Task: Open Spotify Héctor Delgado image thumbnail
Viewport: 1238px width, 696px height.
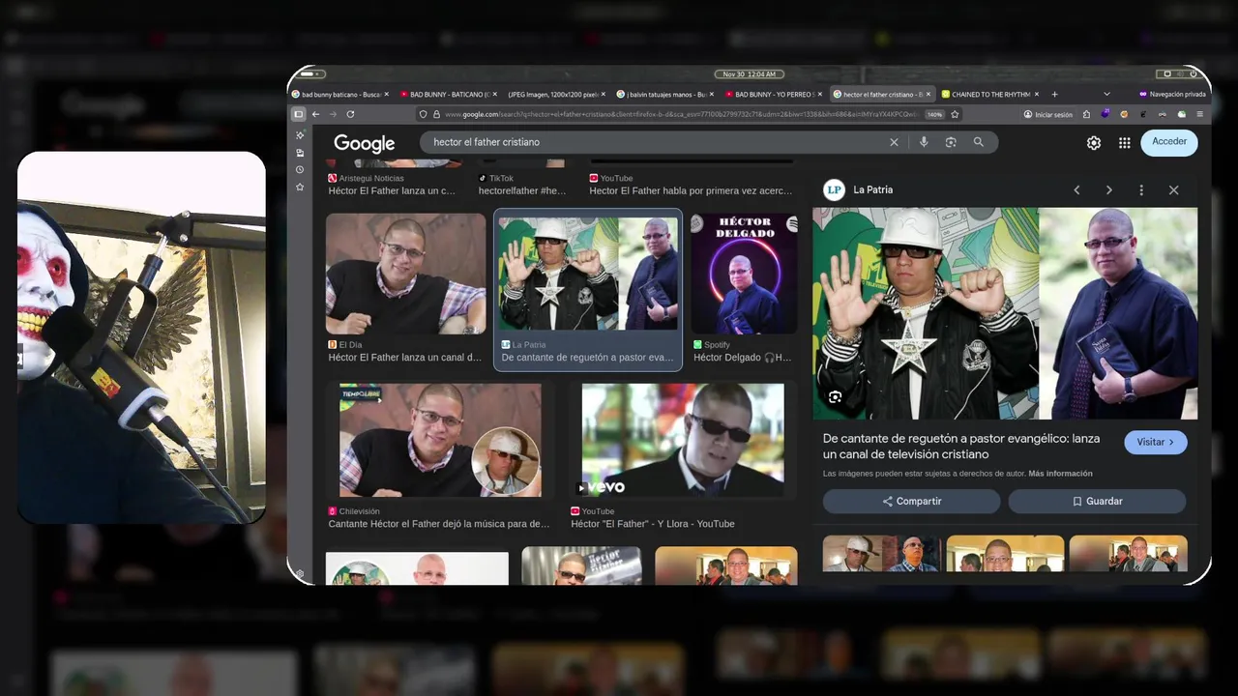Action: tap(744, 274)
